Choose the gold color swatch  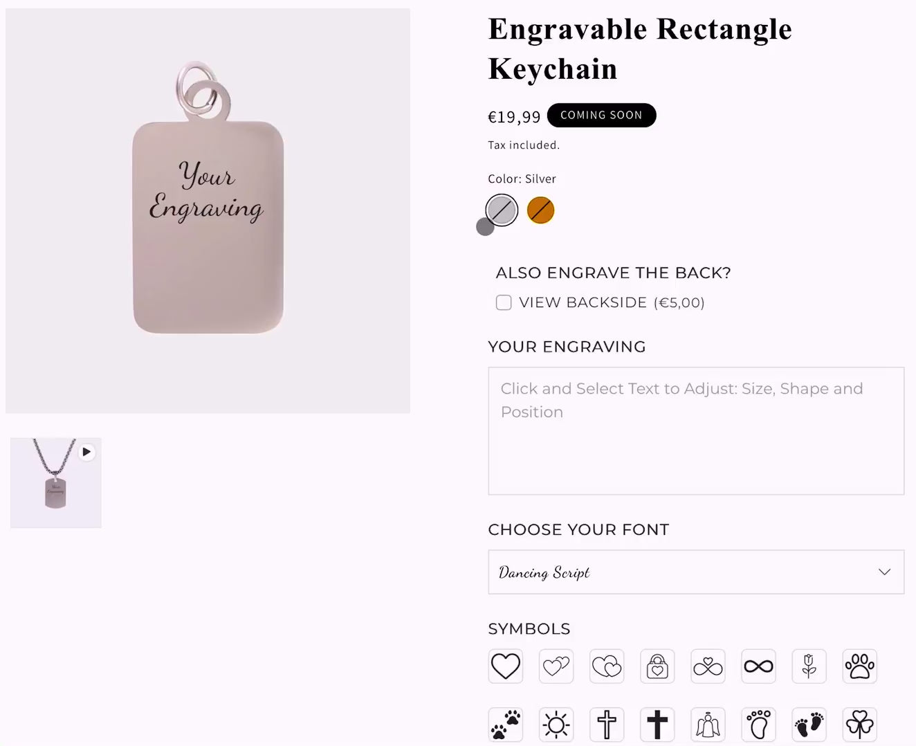pyautogui.click(x=540, y=210)
